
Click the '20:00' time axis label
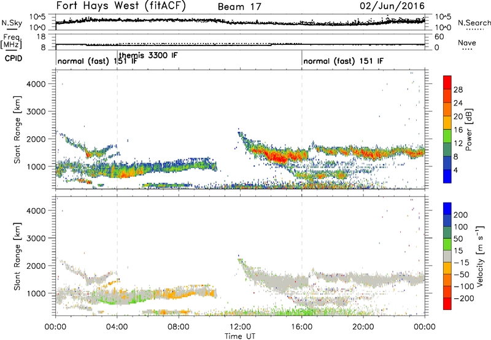(363, 327)
